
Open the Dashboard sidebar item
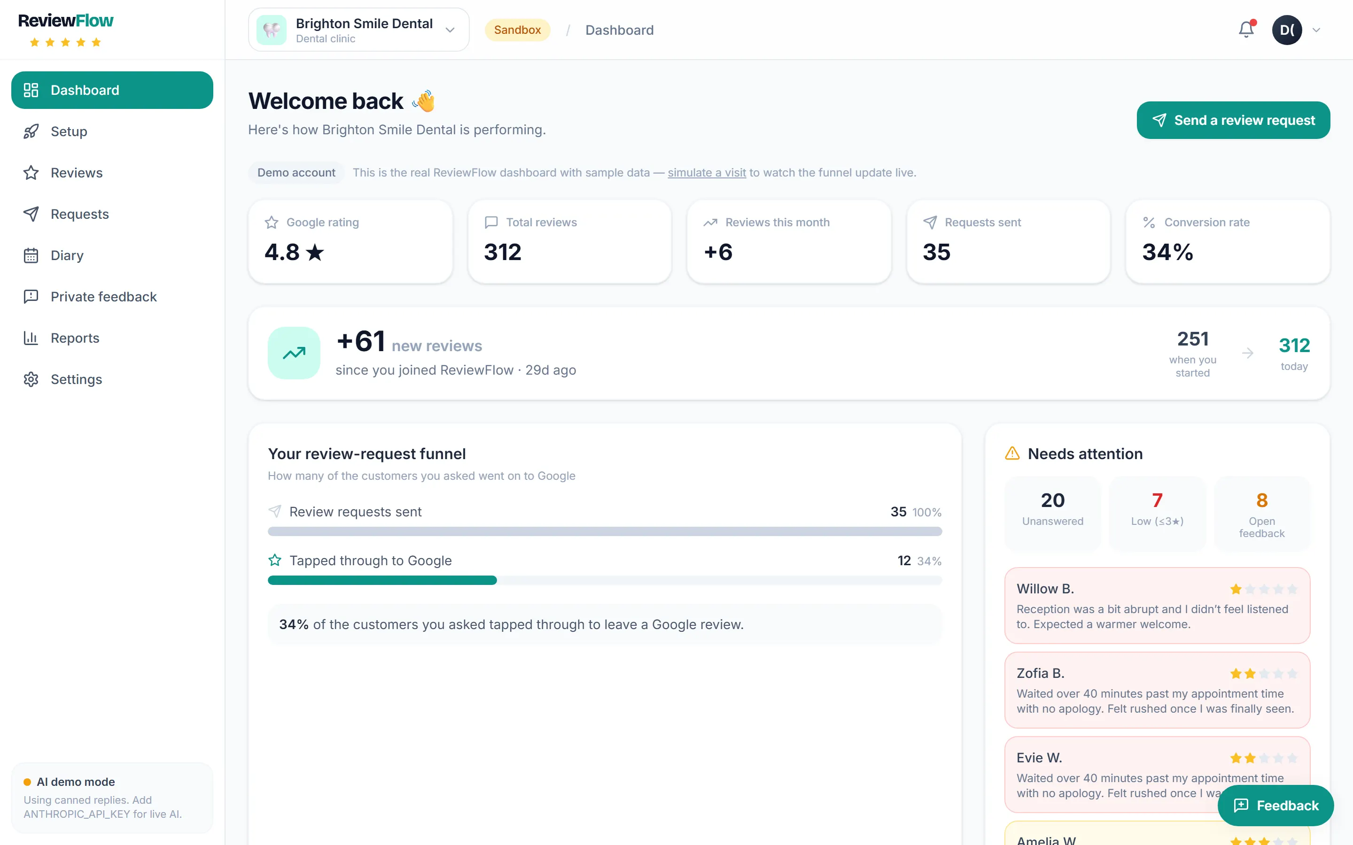tap(112, 90)
